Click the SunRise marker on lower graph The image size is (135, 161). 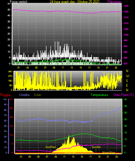tap(50, 147)
